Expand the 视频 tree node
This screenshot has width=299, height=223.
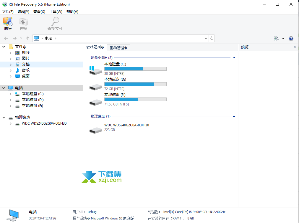coord(10,53)
